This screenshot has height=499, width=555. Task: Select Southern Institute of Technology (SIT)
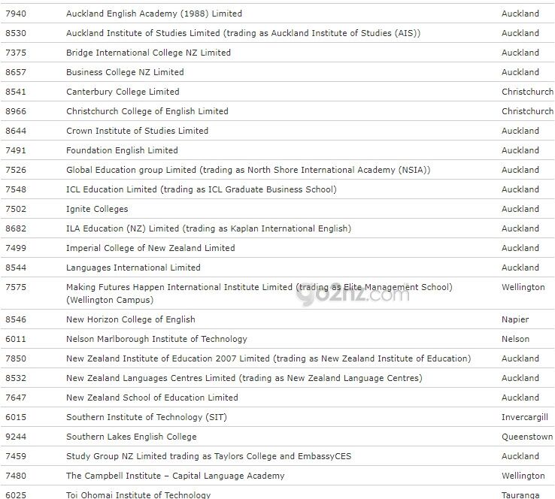click(x=146, y=417)
